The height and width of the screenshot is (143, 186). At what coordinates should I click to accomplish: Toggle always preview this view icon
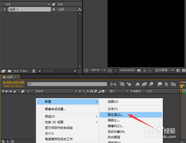86,70
